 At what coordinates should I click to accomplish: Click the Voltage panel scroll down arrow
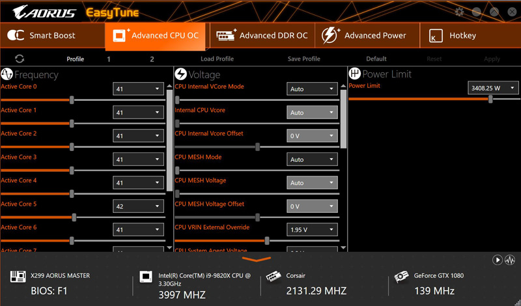click(343, 248)
